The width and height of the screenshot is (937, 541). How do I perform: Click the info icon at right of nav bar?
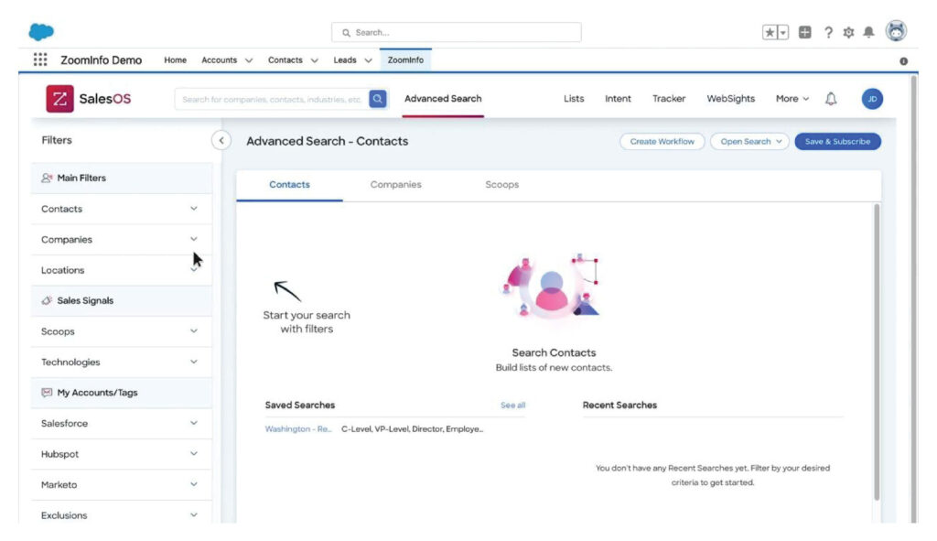903,61
